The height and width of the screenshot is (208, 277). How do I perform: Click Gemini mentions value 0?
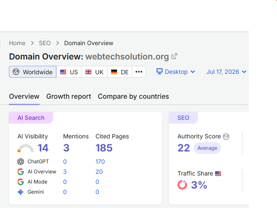pyautogui.click(x=65, y=192)
